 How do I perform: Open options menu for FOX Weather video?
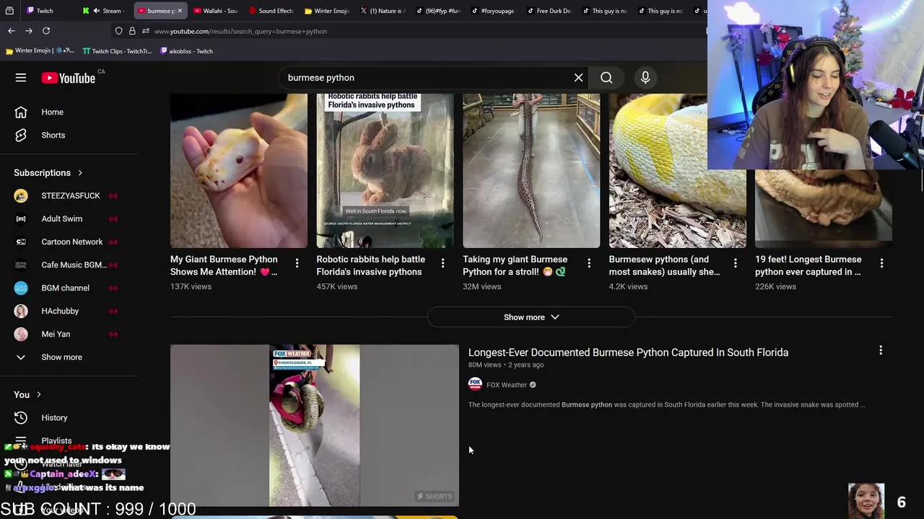(x=881, y=350)
